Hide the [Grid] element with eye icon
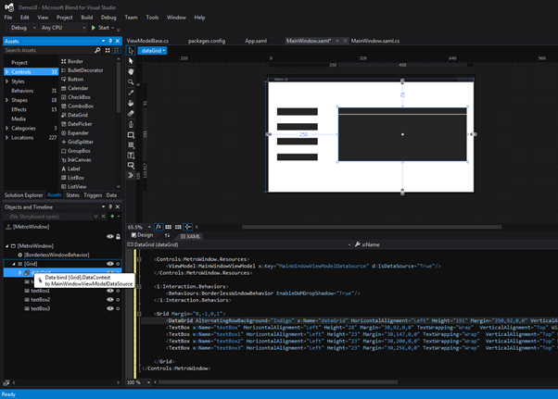 coord(110,264)
